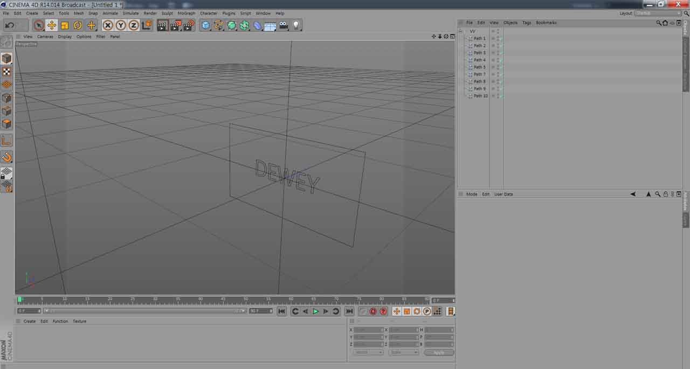The width and height of the screenshot is (690, 369).
Task: Open the Attribute Manager Mode menu
Action: click(x=472, y=194)
